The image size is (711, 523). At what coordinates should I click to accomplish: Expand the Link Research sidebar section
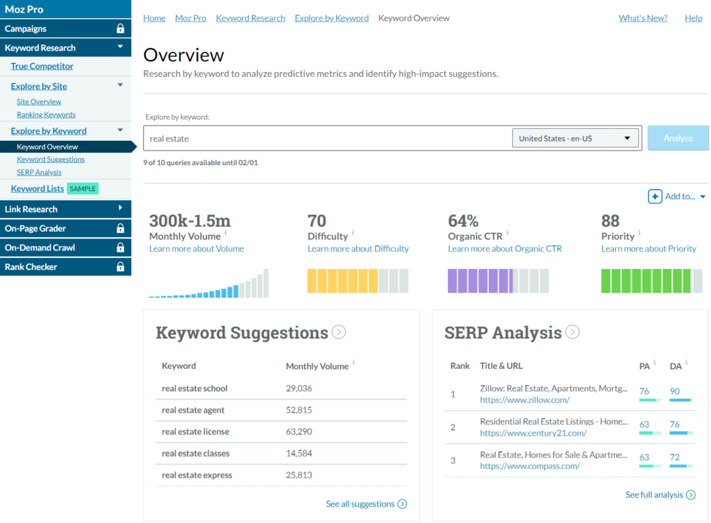click(120, 208)
